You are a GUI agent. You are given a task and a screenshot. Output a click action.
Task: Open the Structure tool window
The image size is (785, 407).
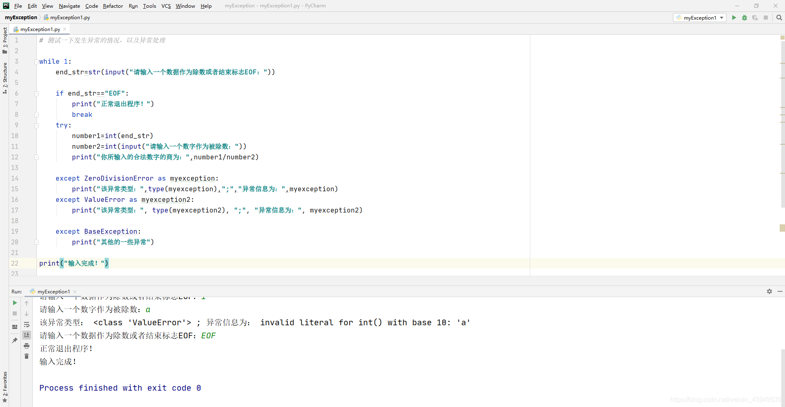(4, 78)
